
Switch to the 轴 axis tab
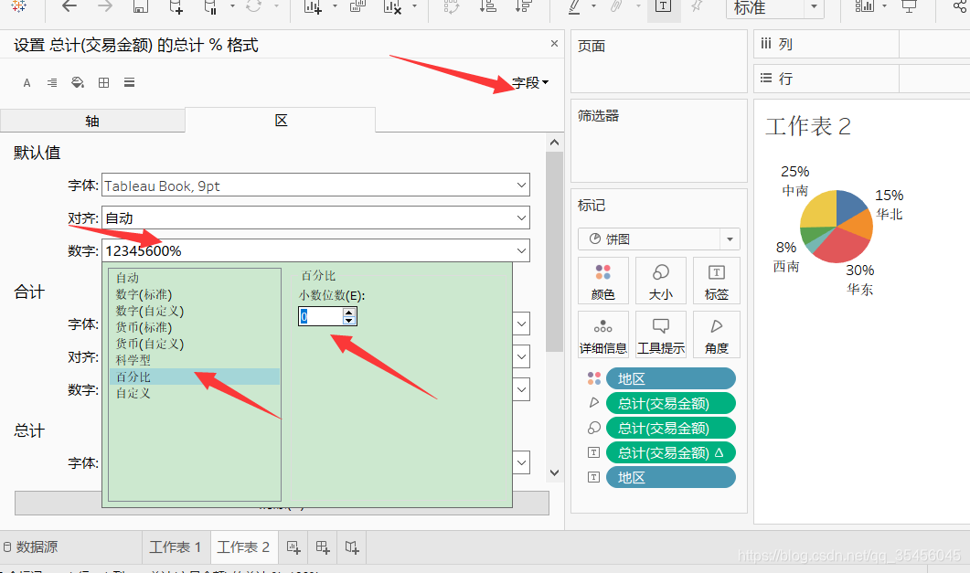coord(92,122)
